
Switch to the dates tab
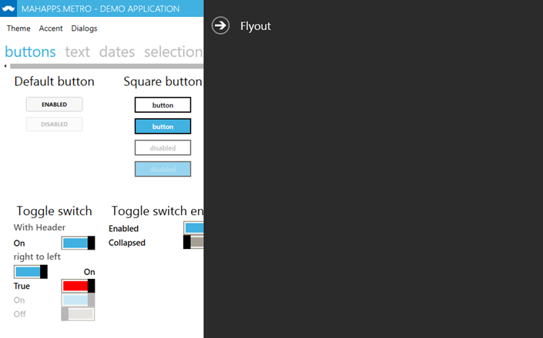(x=116, y=51)
